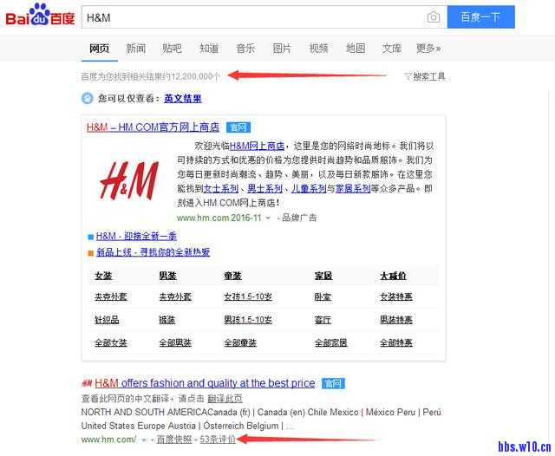Open camera image search icon
The height and width of the screenshot is (456, 555).
pyautogui.click(x=434, y=17)
